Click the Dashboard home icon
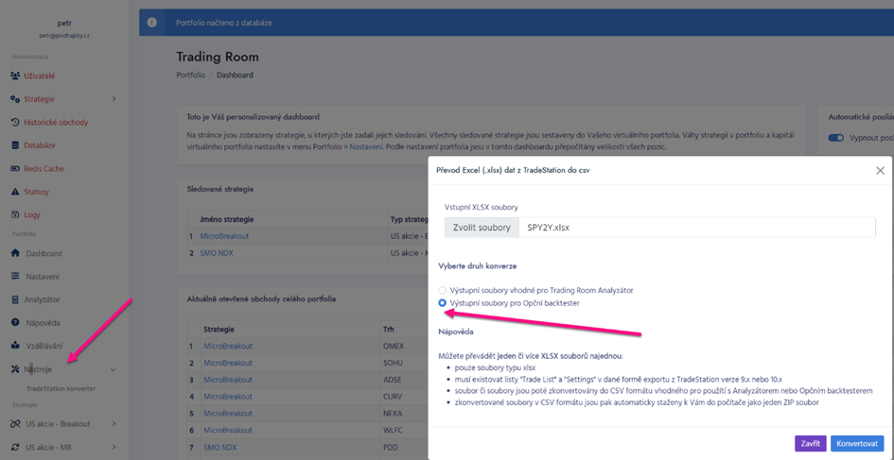 (x=15, y=253)
